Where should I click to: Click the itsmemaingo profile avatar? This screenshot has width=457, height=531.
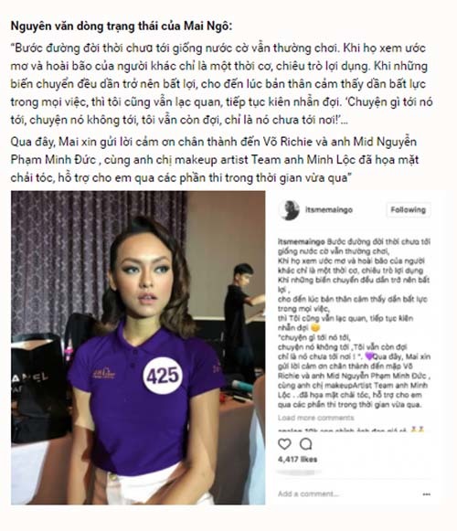pyautogui.click(x=289, y=210)
